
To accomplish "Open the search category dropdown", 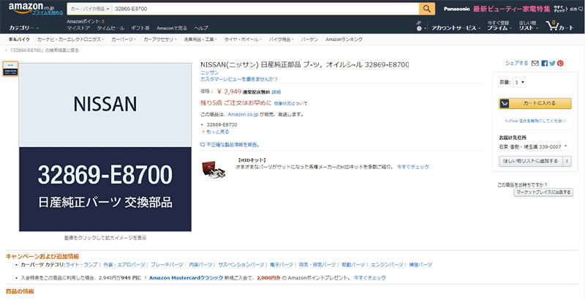I will point(89,9).
